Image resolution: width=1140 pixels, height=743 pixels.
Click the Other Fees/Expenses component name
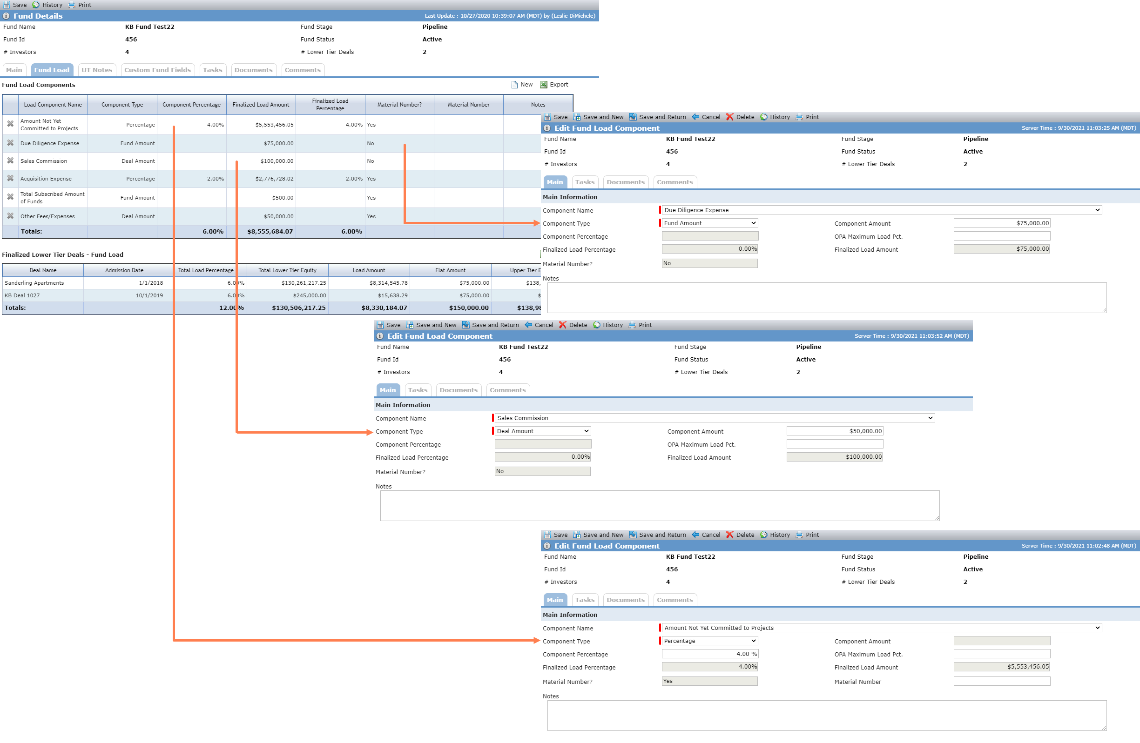click(47, 216)
